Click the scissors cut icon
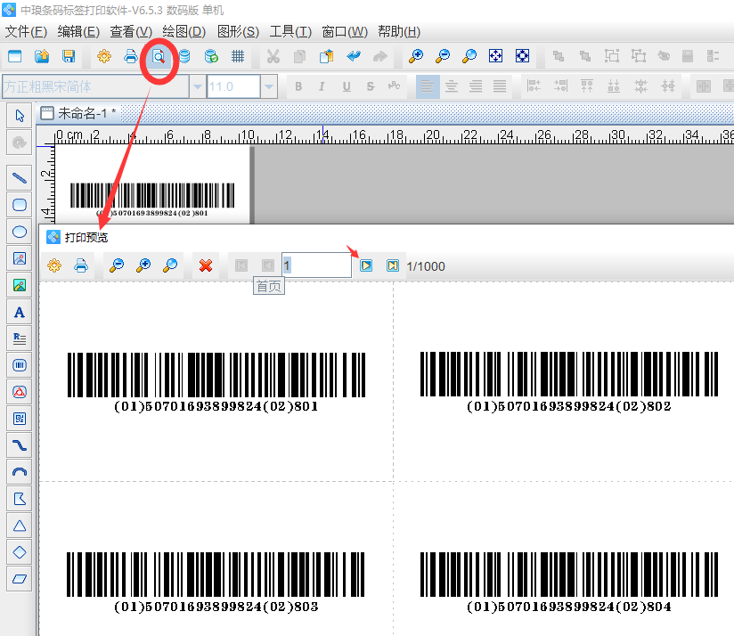The image size is (734, 636). pyautogui.click(x=273, y=56)
